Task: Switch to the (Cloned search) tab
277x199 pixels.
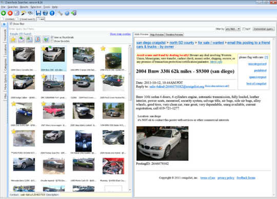Action: coord(26,19)
